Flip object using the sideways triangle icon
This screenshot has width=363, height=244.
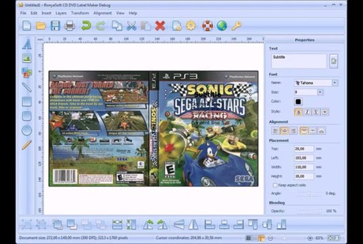click(179, 224)
